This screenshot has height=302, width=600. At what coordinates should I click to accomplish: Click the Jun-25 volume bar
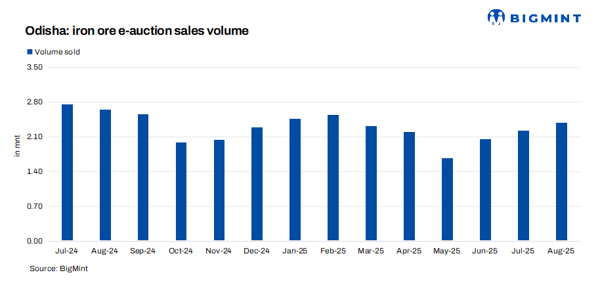point(485,190)
